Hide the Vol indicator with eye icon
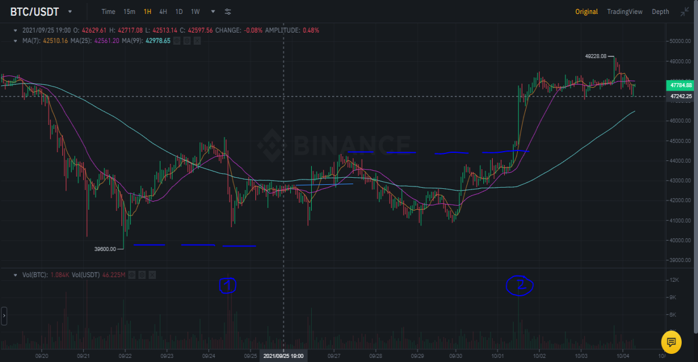Image resolution: width=698 pixels, height=362 pixels. (132, 275)
